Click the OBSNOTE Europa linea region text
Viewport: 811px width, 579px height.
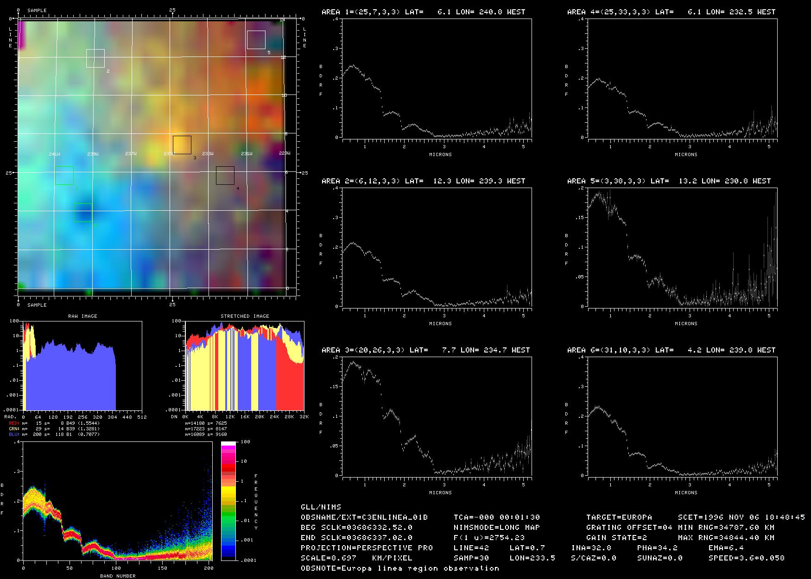[x=399, y=568]
